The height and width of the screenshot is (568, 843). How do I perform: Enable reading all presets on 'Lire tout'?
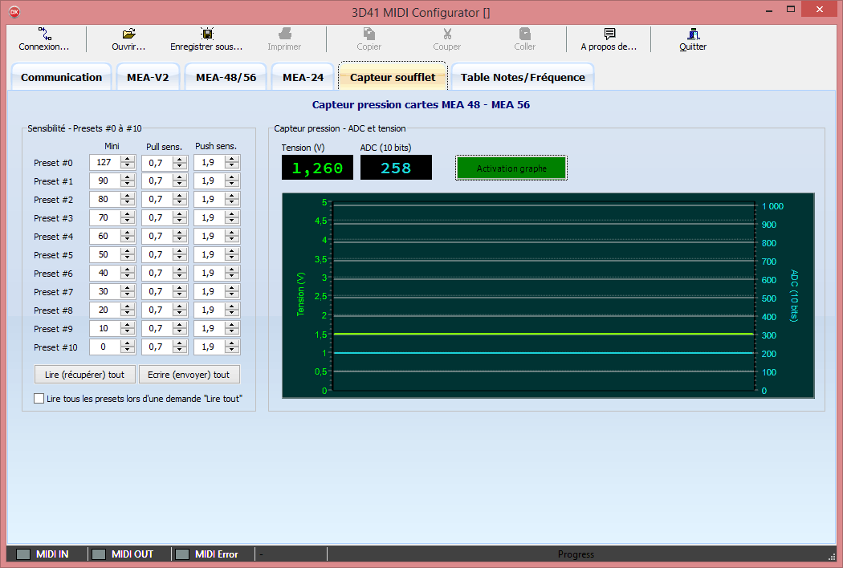coord(39,398)
